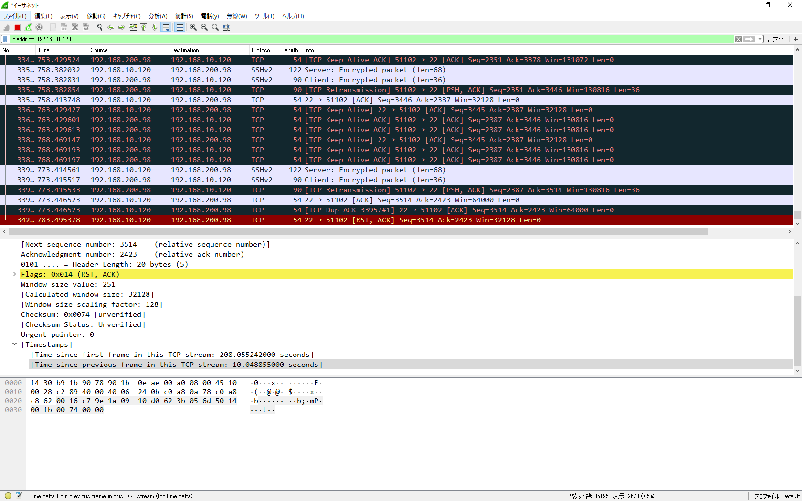Viewport: 802px width, 501px height.
Task: Click the expert information yellow circle icon
Action: click(8, 496)
